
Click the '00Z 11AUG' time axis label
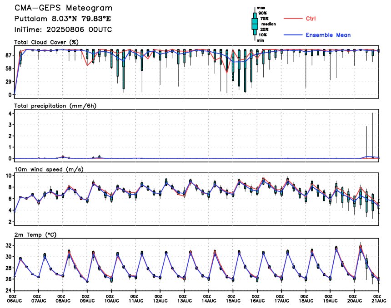[x=136, y=298]
